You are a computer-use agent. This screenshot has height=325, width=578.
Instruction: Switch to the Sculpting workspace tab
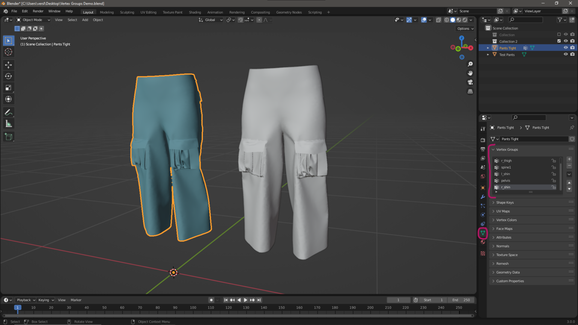pos(127,12)
